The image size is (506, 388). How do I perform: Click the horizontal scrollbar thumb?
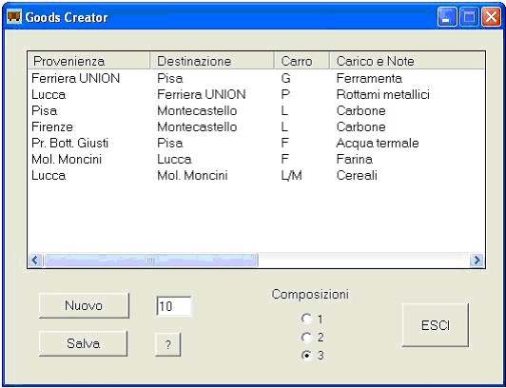tap(150, 260)
